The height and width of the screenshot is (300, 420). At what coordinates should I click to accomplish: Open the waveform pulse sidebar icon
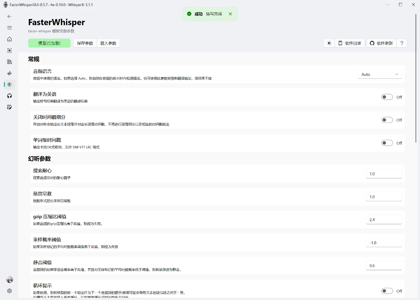tap(9, 73)
